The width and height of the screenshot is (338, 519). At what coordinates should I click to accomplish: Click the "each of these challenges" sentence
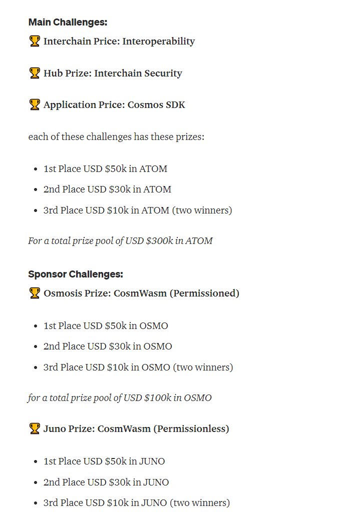coord(116,137)
